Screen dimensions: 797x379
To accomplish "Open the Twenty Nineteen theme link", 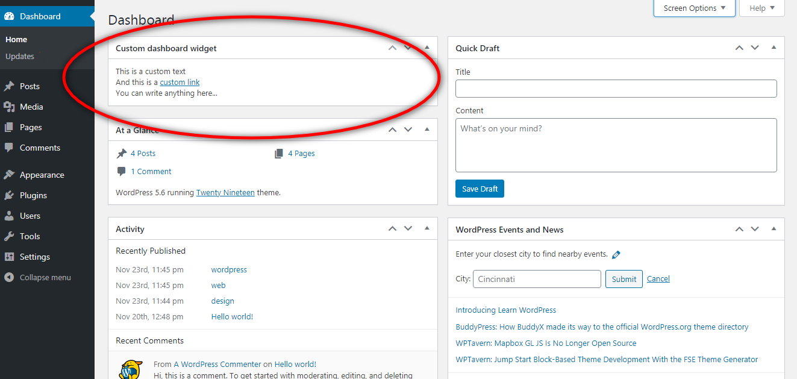I will pos(225,193).
